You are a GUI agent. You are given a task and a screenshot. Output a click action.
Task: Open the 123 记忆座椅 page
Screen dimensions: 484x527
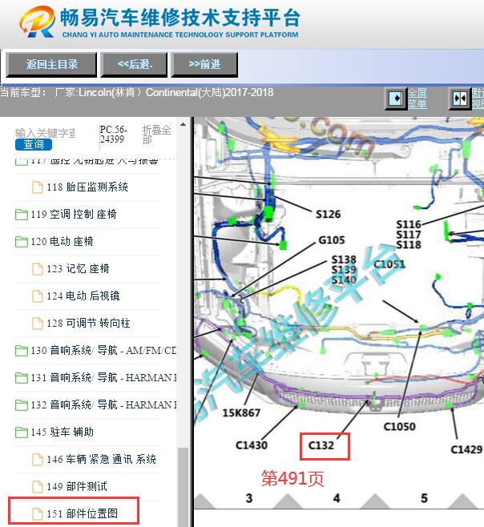click(78, 268)
